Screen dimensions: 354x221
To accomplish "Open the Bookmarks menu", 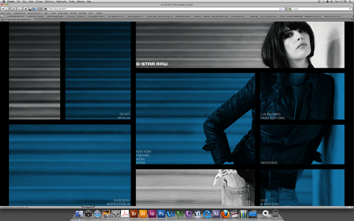I will click(61, 2).
